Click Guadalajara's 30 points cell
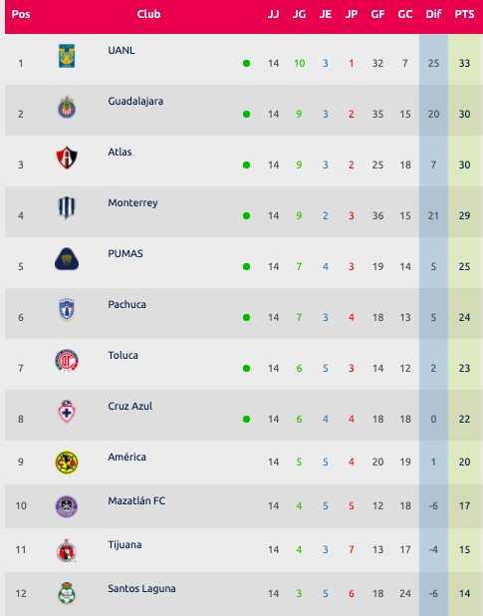The image size is (483, 616). point(464,114)
